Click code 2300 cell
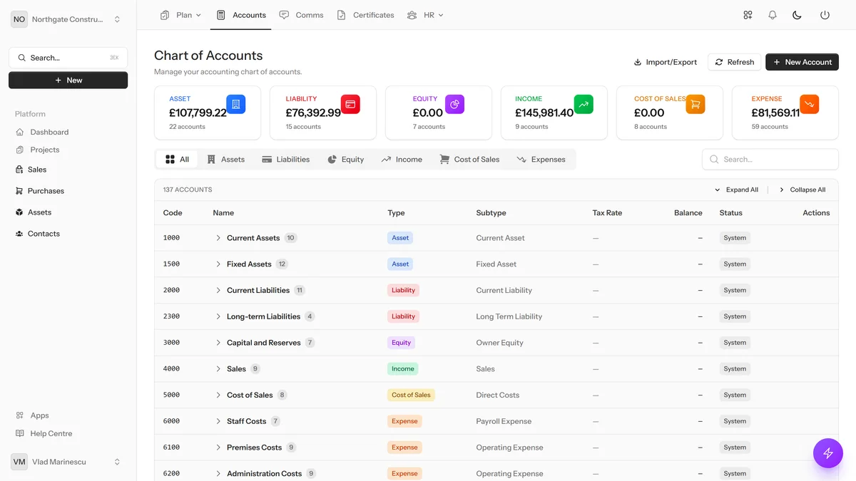 171,316
